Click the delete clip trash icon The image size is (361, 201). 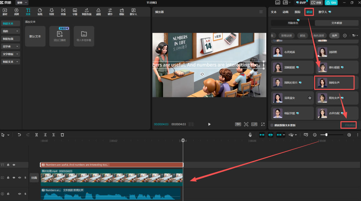pyautogui.click(x=62, y=135)
